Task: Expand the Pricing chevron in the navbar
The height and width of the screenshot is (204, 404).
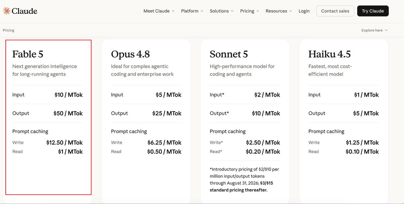Action: (x=258, y=11)
